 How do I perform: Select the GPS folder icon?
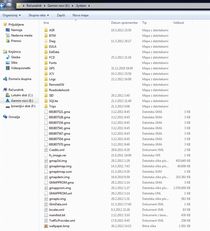coord(46,68)
